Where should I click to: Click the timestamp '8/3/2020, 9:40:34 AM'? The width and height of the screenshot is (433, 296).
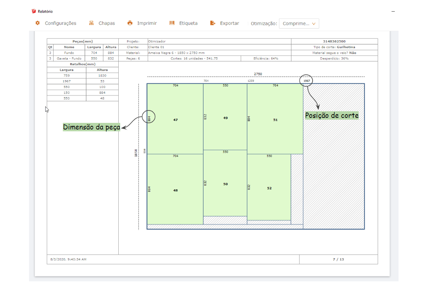pyautogui.click(x=68, y=259)
